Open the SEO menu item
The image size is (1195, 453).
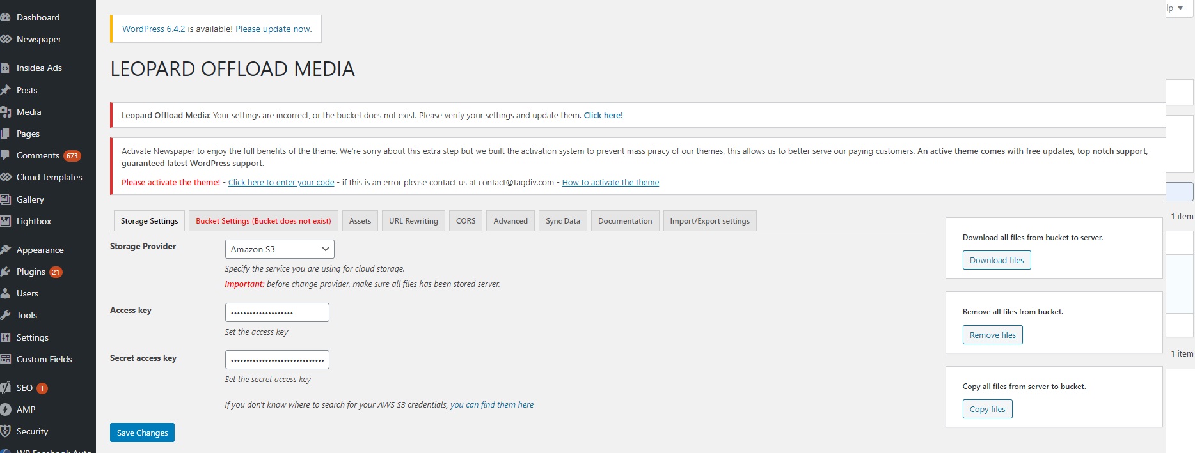coord(48,388)
